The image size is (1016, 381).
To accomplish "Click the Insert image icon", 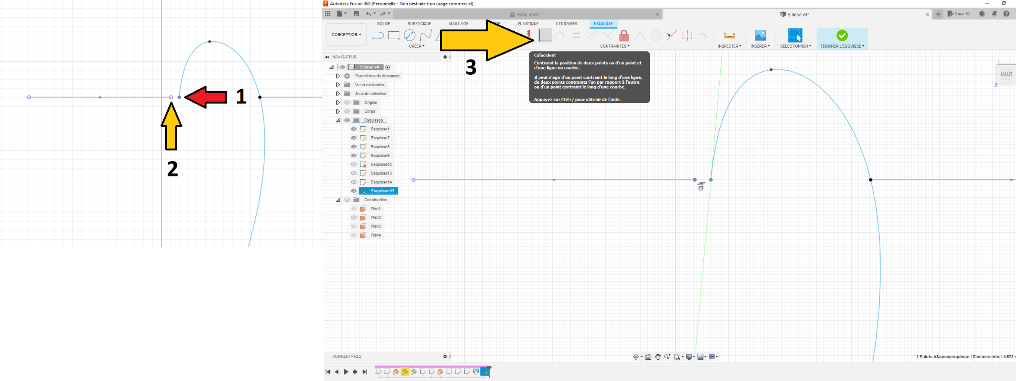I will pos(760,35).
